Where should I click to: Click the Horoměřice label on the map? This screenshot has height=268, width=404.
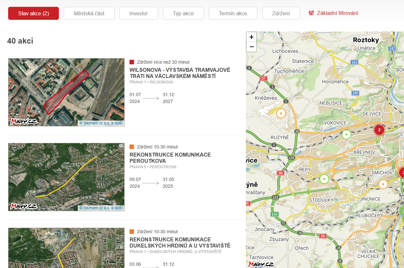point(335,82)
